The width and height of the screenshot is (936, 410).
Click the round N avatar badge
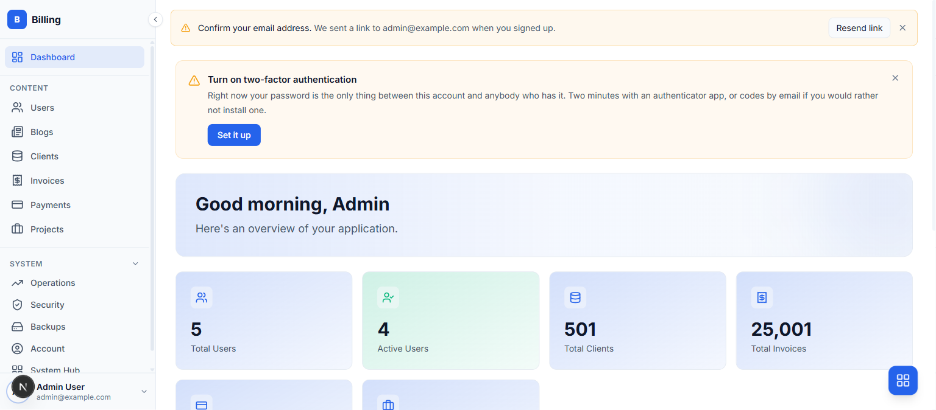pyautogui.click(x=23, y=387)
